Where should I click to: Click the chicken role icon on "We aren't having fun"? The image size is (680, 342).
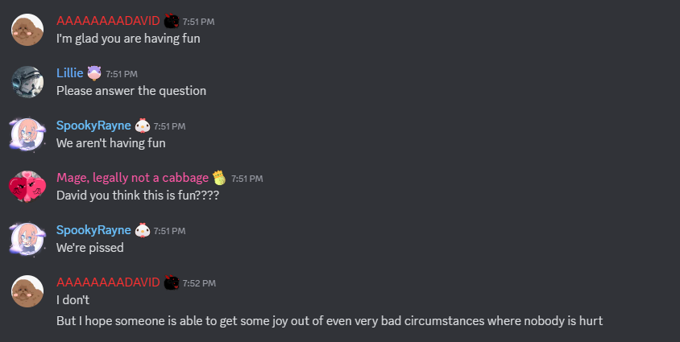[x=143, y=126]
